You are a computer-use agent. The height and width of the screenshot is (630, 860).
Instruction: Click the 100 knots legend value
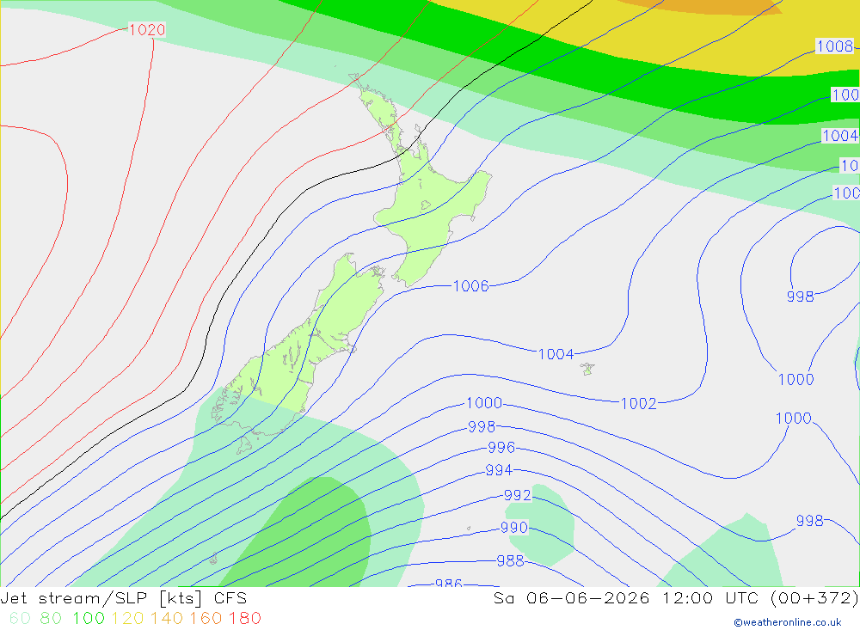(x=89, y=619)
